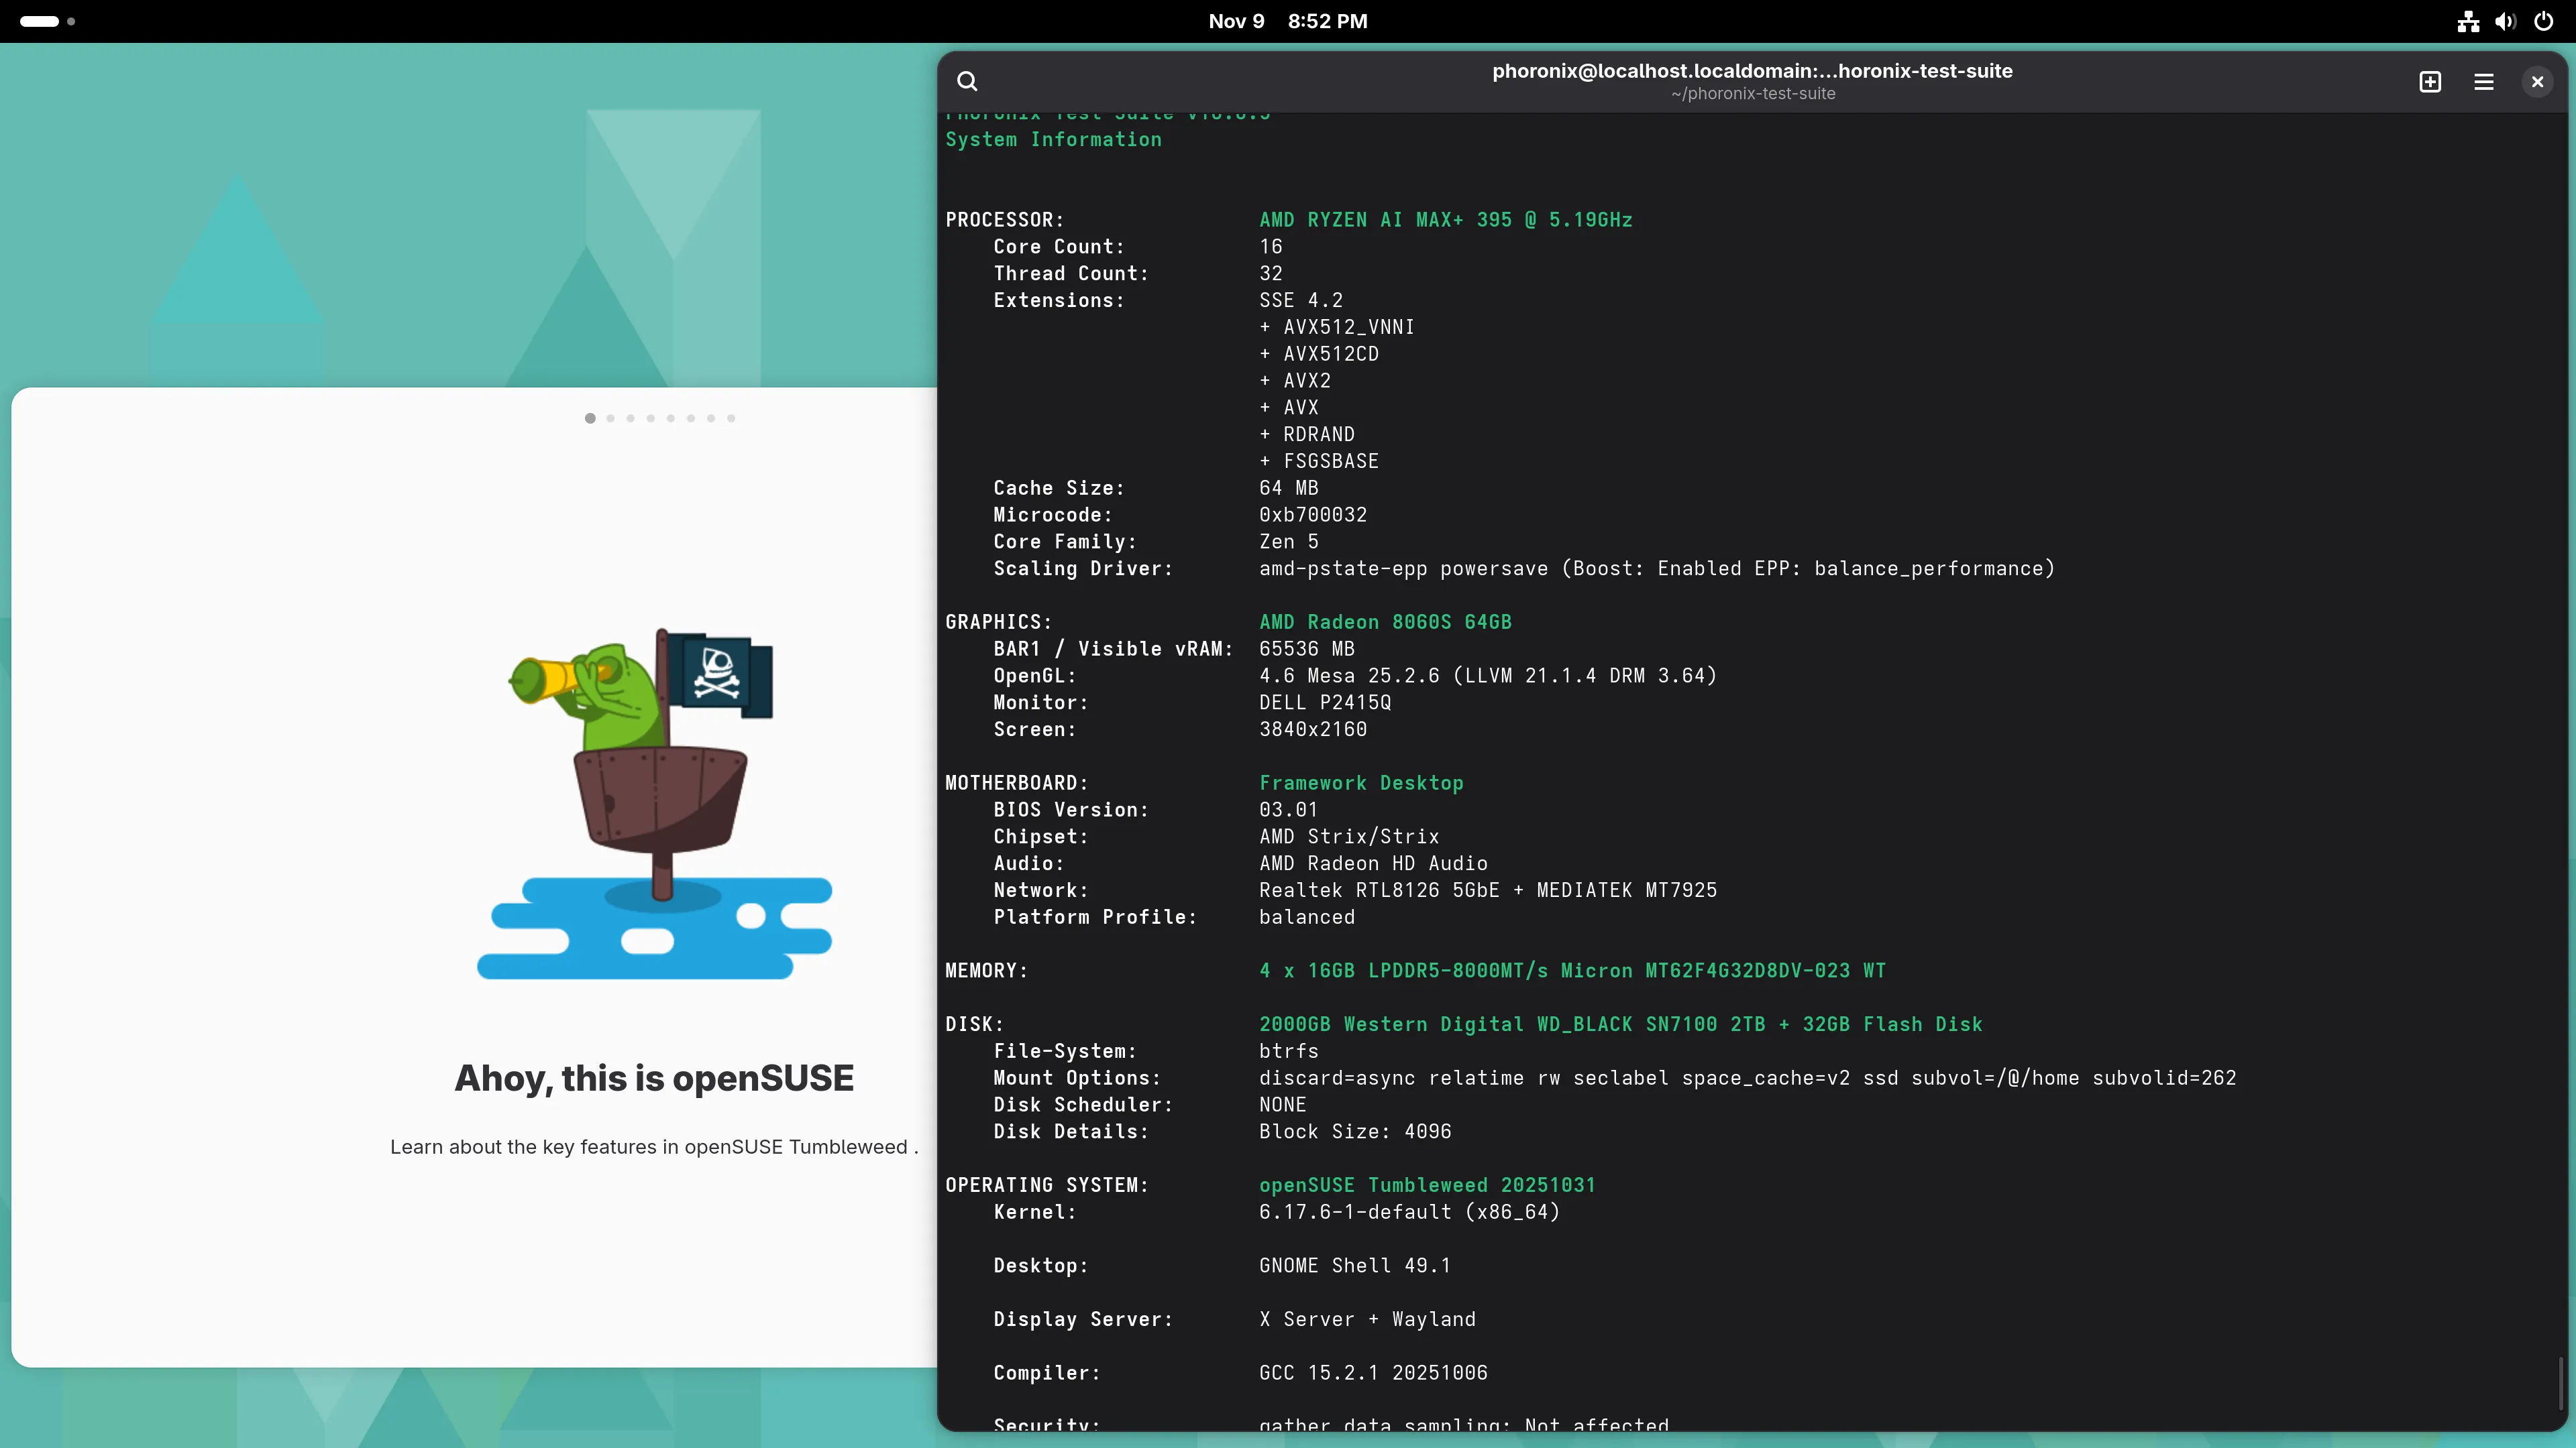This screenshot has width=2576, height=1448.
Task: Click the Activities workspace pill indicator
Action: pos(39,21)
